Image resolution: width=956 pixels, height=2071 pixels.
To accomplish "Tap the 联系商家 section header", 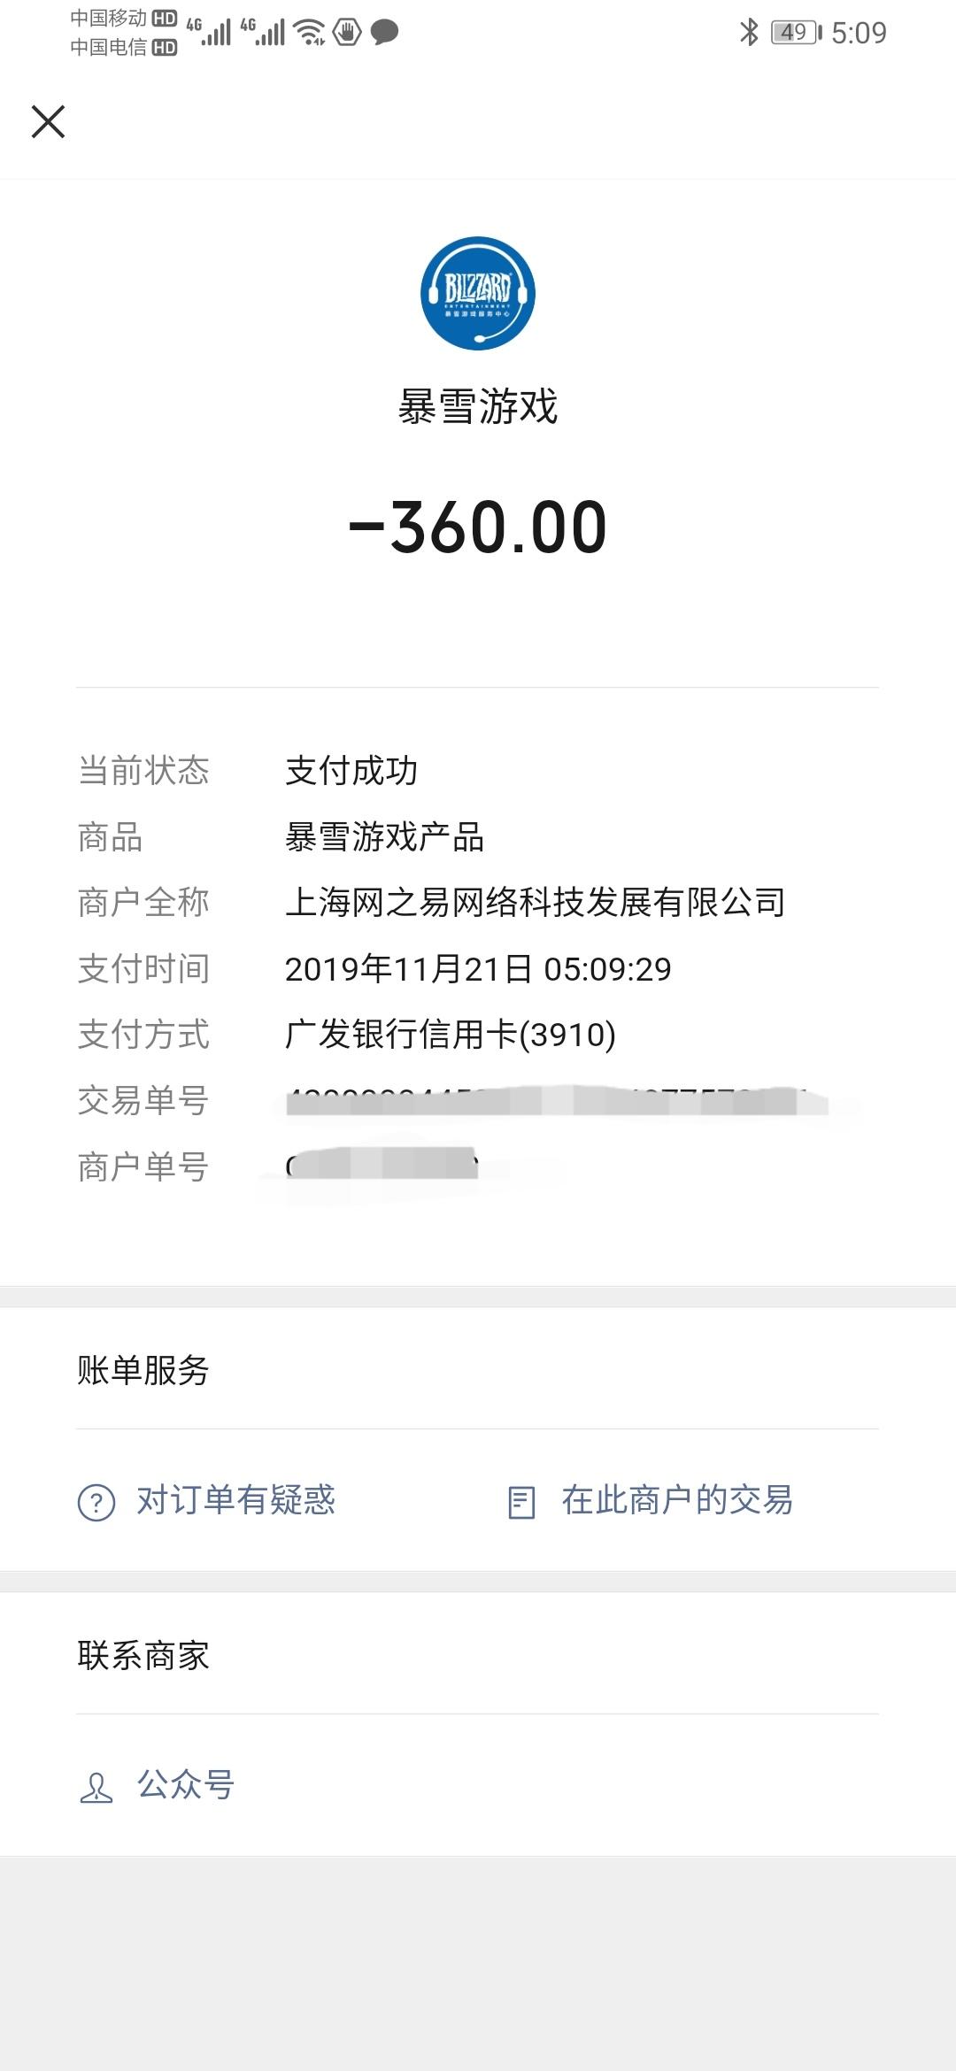I will [143, 1655].
